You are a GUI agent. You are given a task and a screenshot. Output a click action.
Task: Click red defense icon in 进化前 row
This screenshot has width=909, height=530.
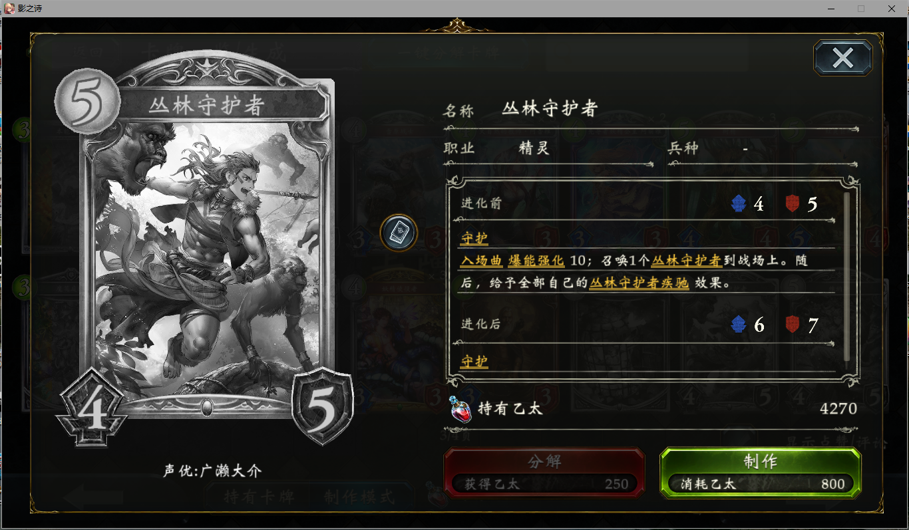(792, 203)
